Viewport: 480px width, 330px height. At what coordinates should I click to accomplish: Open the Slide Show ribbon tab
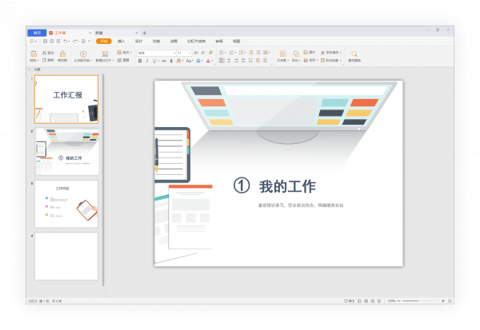tap(196, 41)
